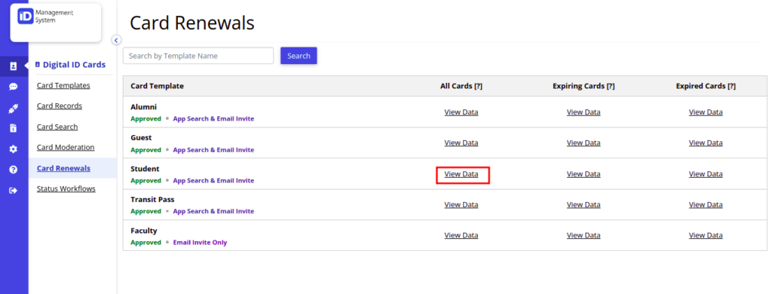Focus the Search by Template Name field

point(198,56)
